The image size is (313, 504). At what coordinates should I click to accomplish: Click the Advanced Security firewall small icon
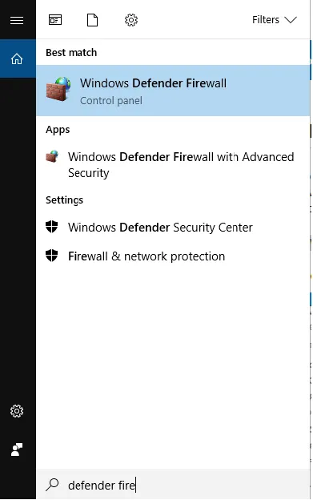pyautogui.click(x=52, y=156)
